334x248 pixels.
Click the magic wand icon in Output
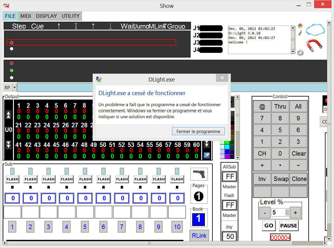207,155
